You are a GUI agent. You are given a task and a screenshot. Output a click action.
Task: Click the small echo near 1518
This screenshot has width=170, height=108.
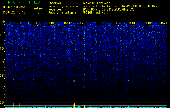point(128,81)
